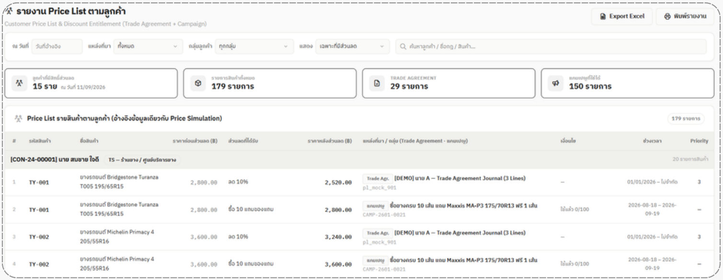
Task: Click the 20 รายการสินค้า count label
Action: 690,159
